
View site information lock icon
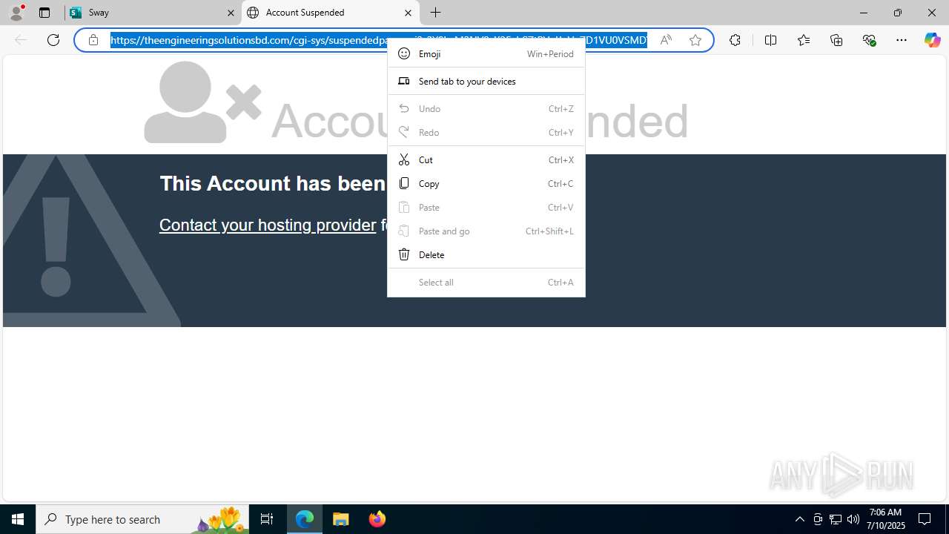click(x=93, y=40)
